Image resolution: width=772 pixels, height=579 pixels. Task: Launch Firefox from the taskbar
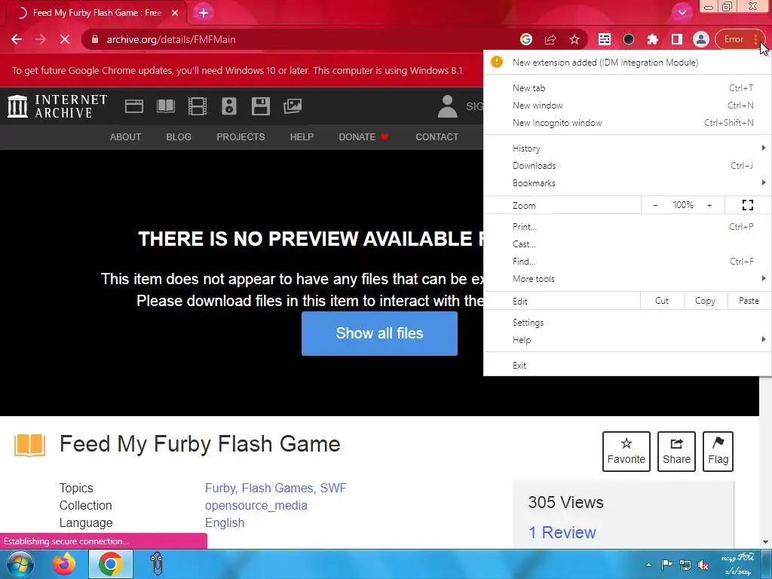click(64, 564)
